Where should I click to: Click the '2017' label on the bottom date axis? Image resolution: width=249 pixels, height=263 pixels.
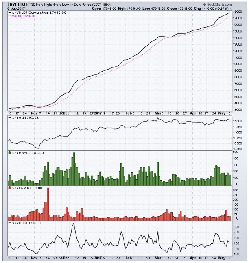pos(98,258)
